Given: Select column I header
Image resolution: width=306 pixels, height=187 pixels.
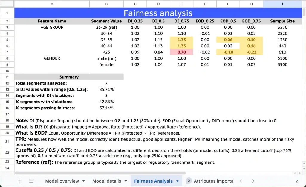Looking at the screenshot, I should (x=282, y=4).
